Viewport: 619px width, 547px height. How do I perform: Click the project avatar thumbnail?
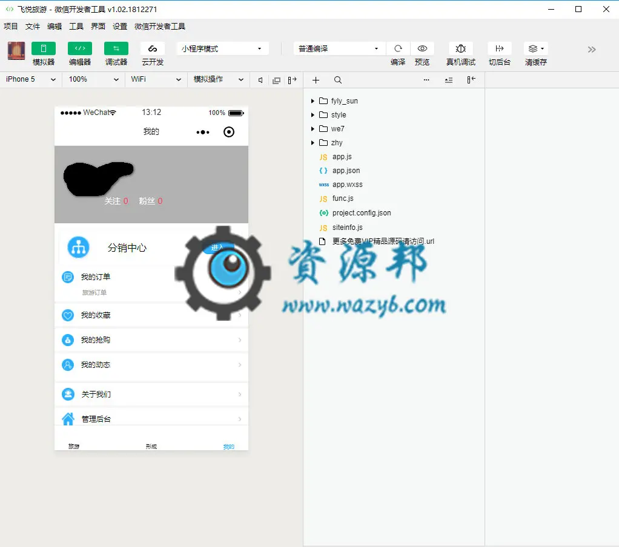(x=16, y=50)
